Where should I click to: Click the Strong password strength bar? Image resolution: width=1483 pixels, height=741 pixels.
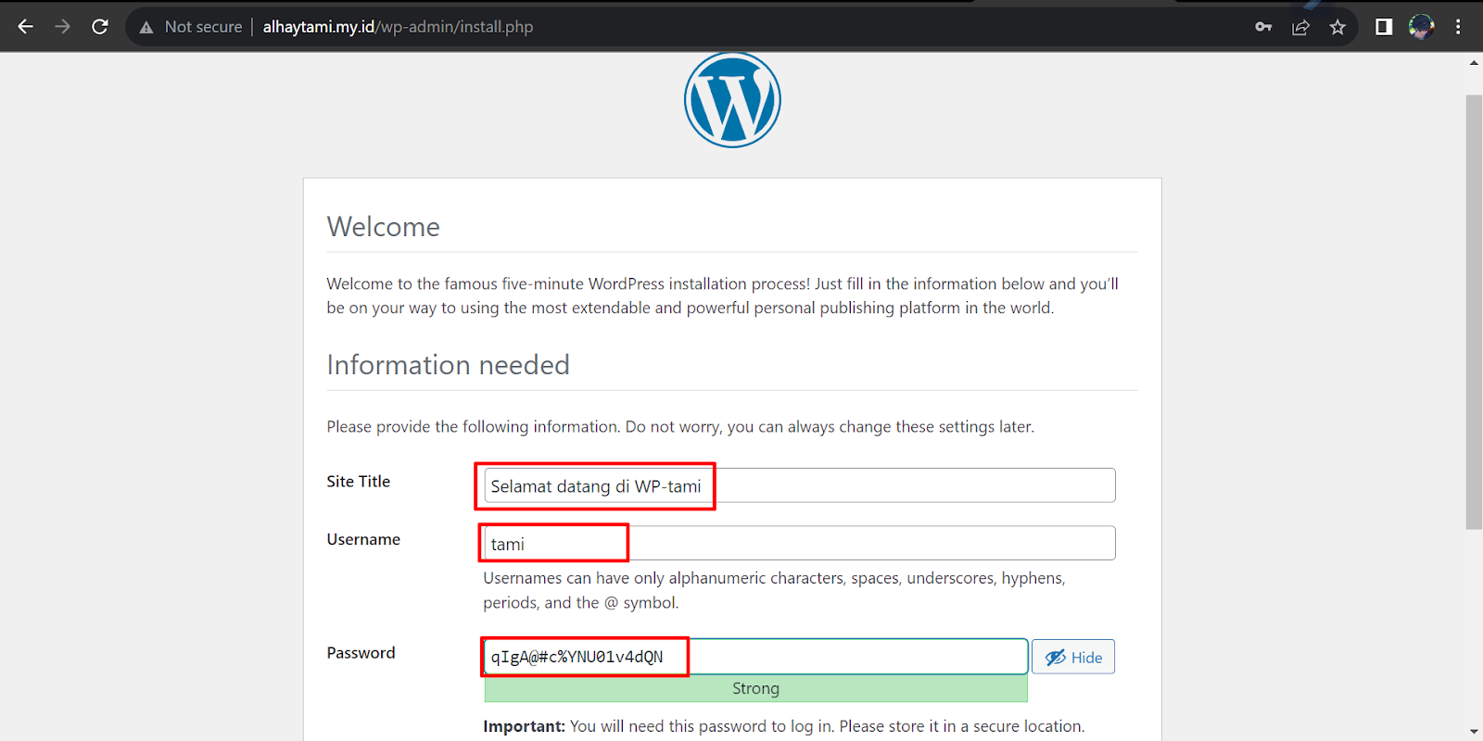(x=755, y=688)
